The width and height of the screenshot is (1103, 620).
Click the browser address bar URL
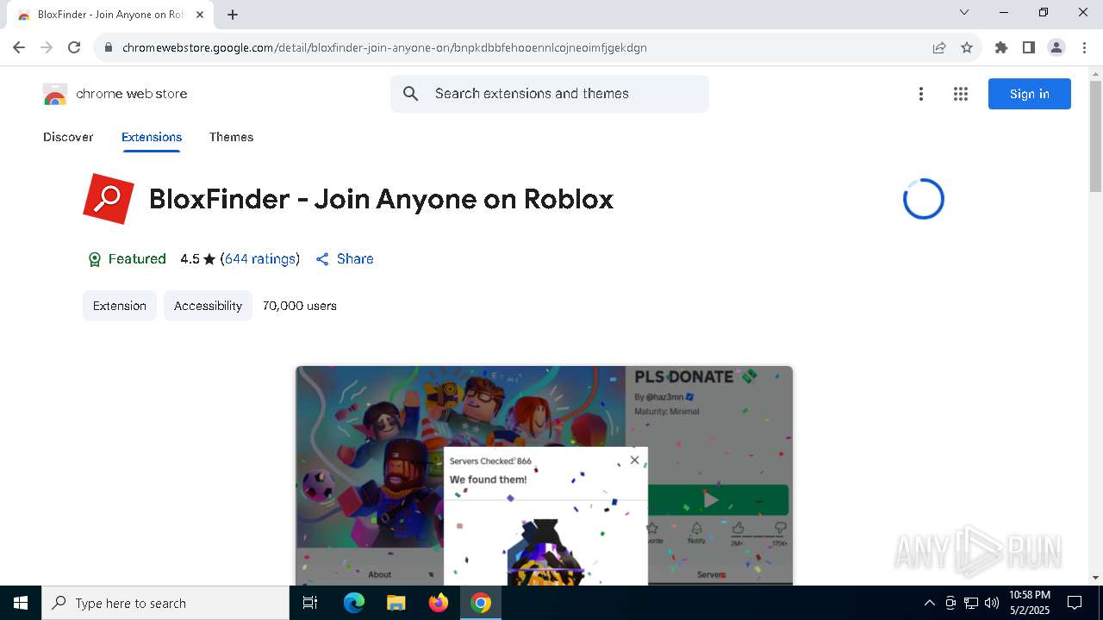(x=384, y=47)
